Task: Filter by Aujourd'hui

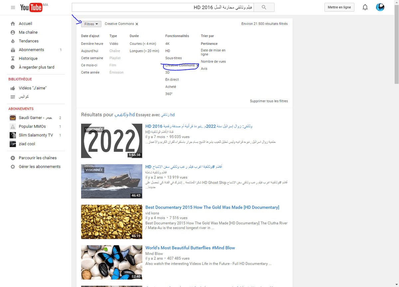Action: point(90,51)
